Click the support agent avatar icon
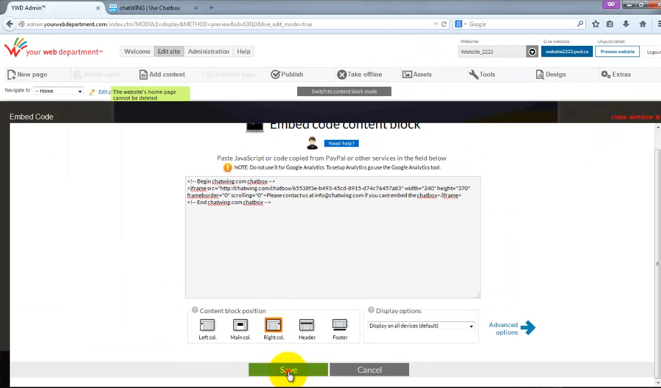The height and width of the screenshot is (388, 661). pos(312,143)
